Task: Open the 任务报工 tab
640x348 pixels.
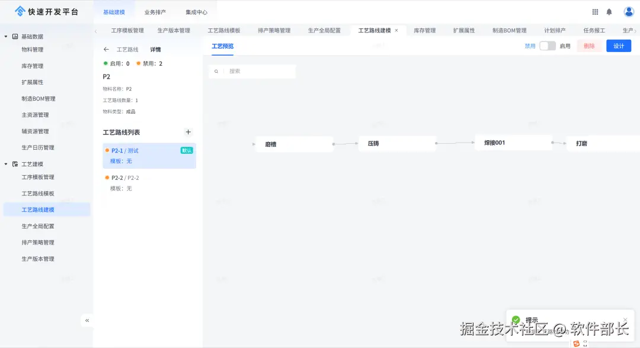Action: tap(594, 30)
